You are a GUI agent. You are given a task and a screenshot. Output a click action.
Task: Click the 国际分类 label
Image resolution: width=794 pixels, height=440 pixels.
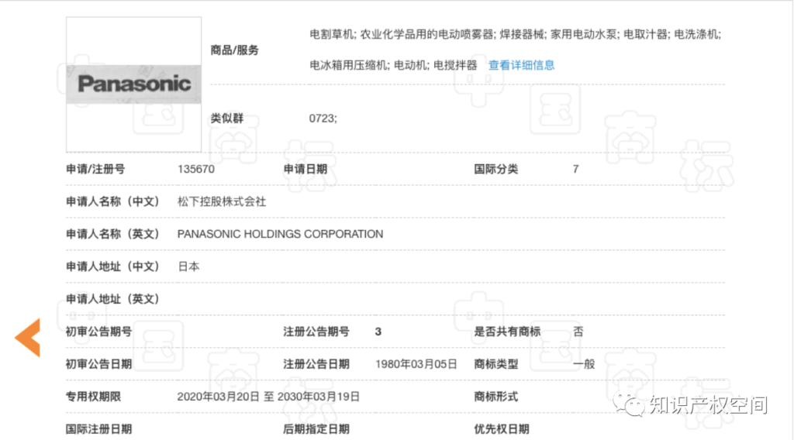(x=495, y=169)
